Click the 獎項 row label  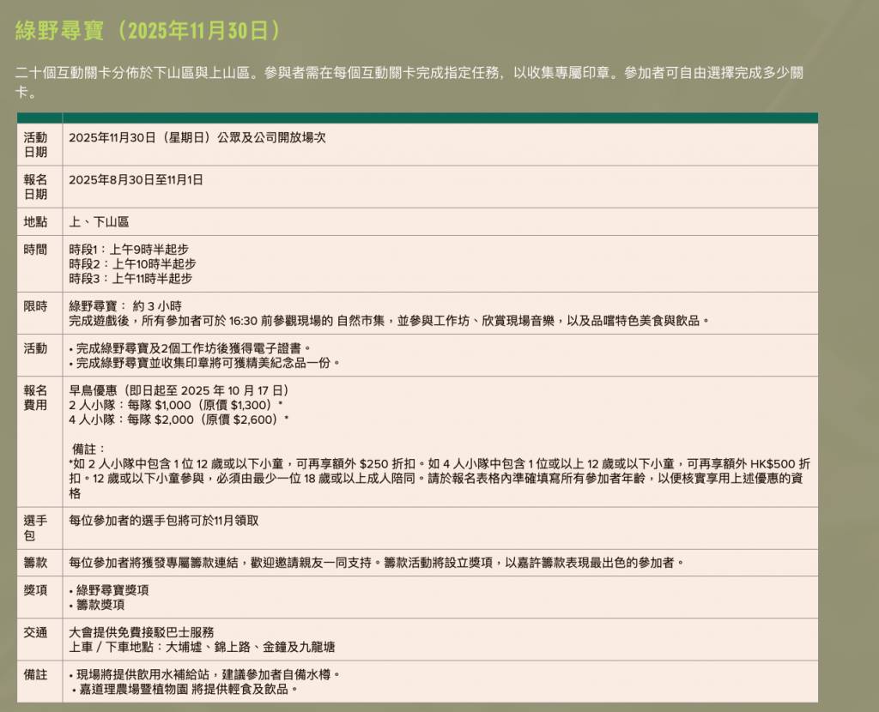[36, 590]
